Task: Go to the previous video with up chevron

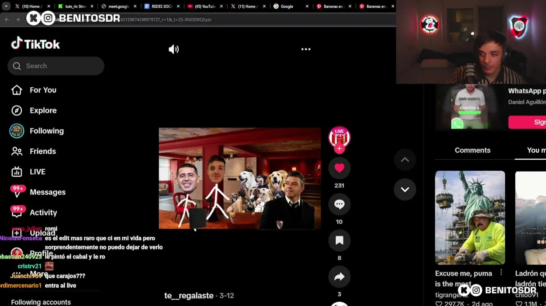Action: tap(405, 160)
